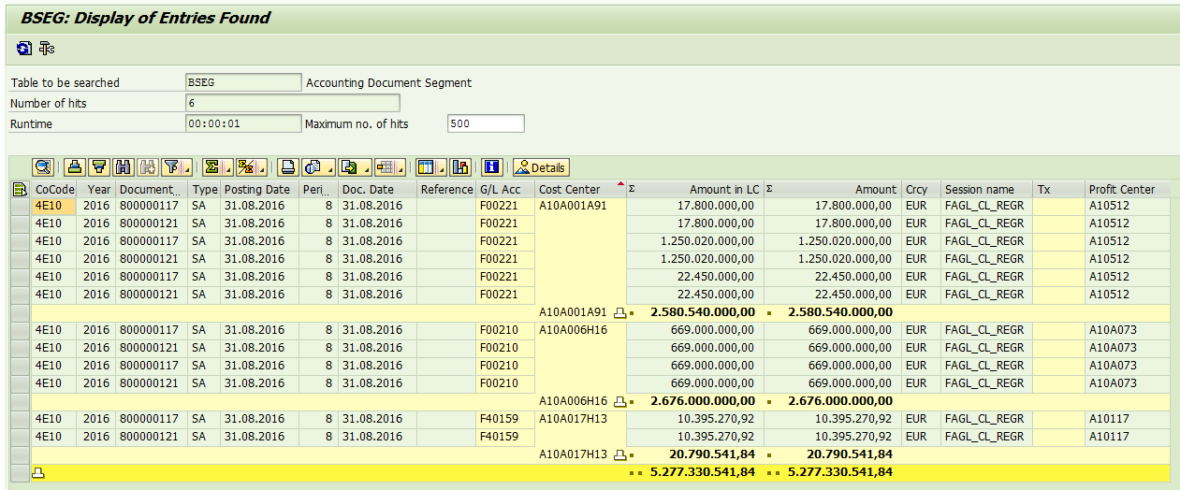The image size is (1180, 490).
Task: Sort the list in ascending order
Action: (75, 167)
